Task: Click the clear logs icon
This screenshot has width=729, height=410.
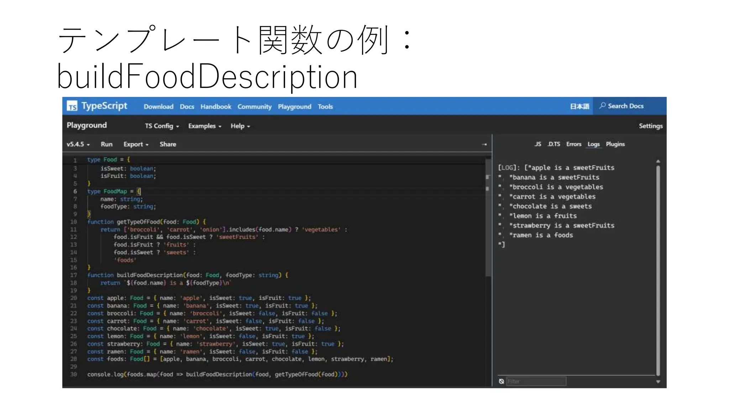Action: tap(502, 381)
